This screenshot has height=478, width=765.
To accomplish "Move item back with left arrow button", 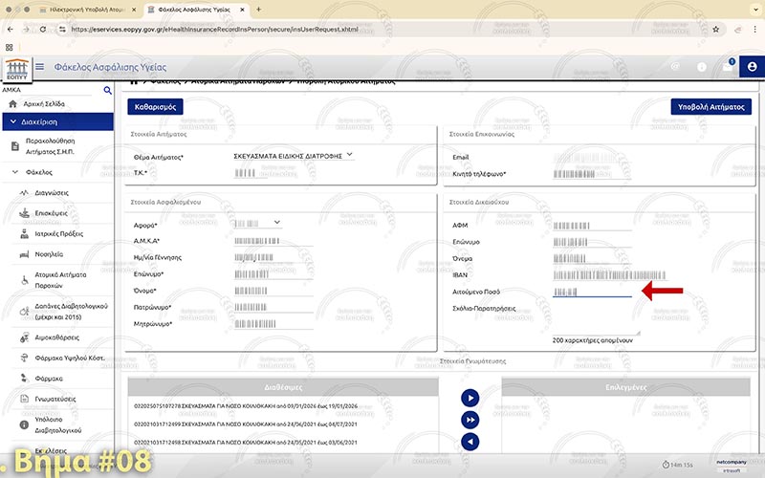I will (x=470, y=441).
